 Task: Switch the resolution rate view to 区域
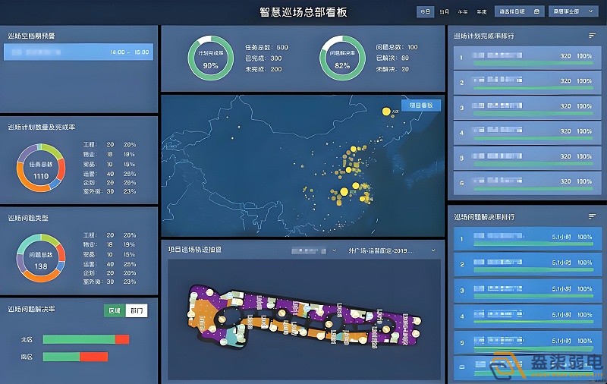114,310
